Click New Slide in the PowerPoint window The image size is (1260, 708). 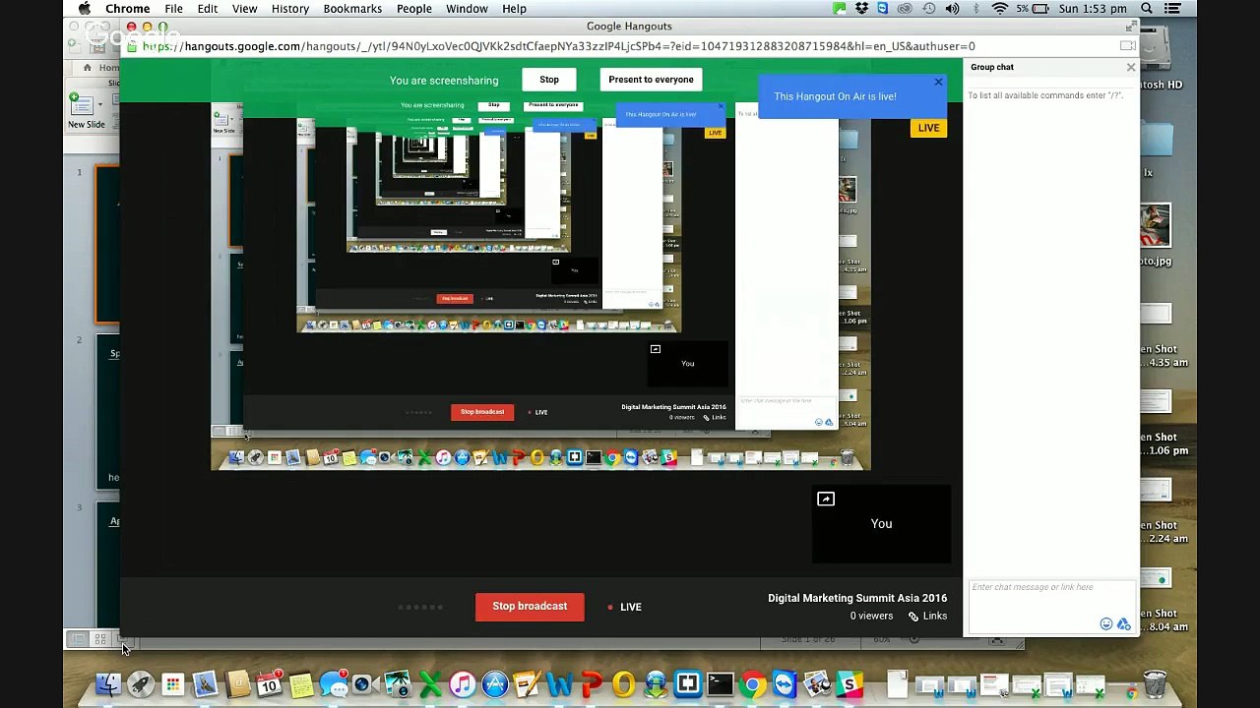tap(86, 110)
